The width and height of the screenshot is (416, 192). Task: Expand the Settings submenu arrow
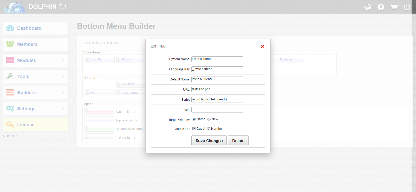[63, 109]
